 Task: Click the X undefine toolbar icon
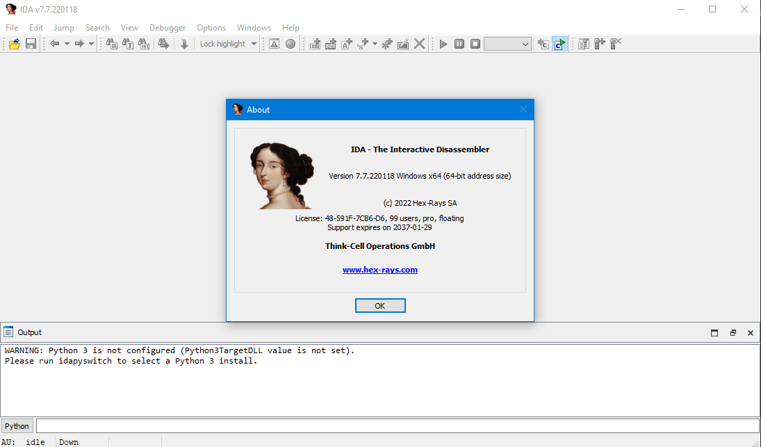point(419,44)
